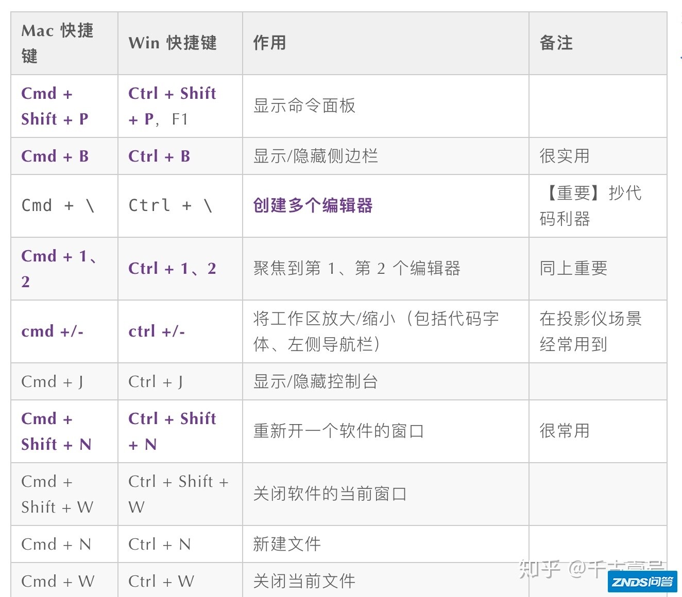Screen dimensions: 682x597
Task: Select the 'Ctrl + N' cell
Action: pos(180,544)
